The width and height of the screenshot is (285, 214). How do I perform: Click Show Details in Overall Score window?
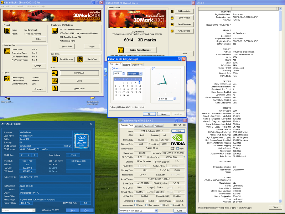click(184, 31)
